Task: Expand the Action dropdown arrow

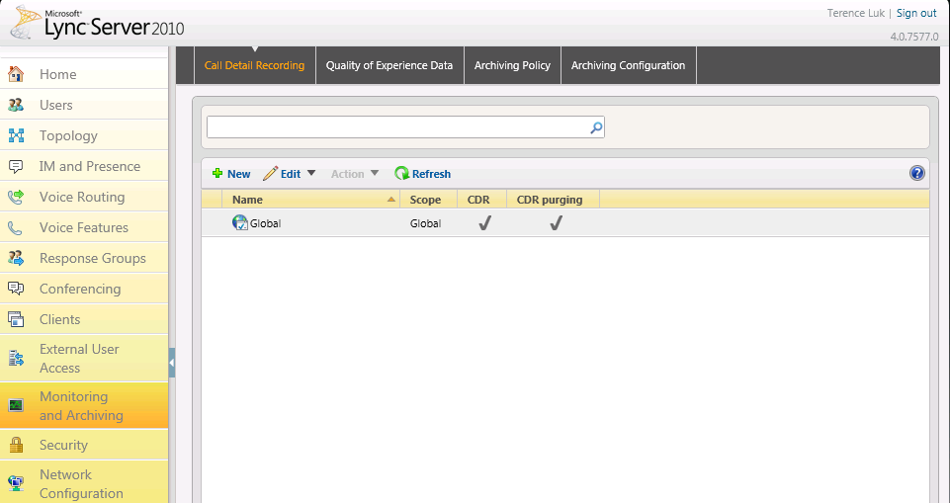Action: (375, 173)
